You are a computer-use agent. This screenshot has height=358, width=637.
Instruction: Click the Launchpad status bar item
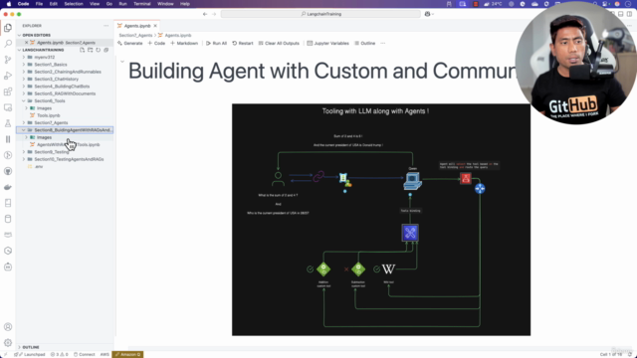coord(29,354)
